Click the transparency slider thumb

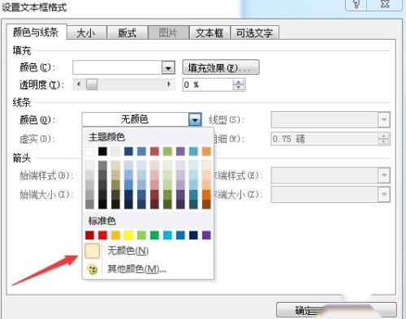click(x=92, y=84)
